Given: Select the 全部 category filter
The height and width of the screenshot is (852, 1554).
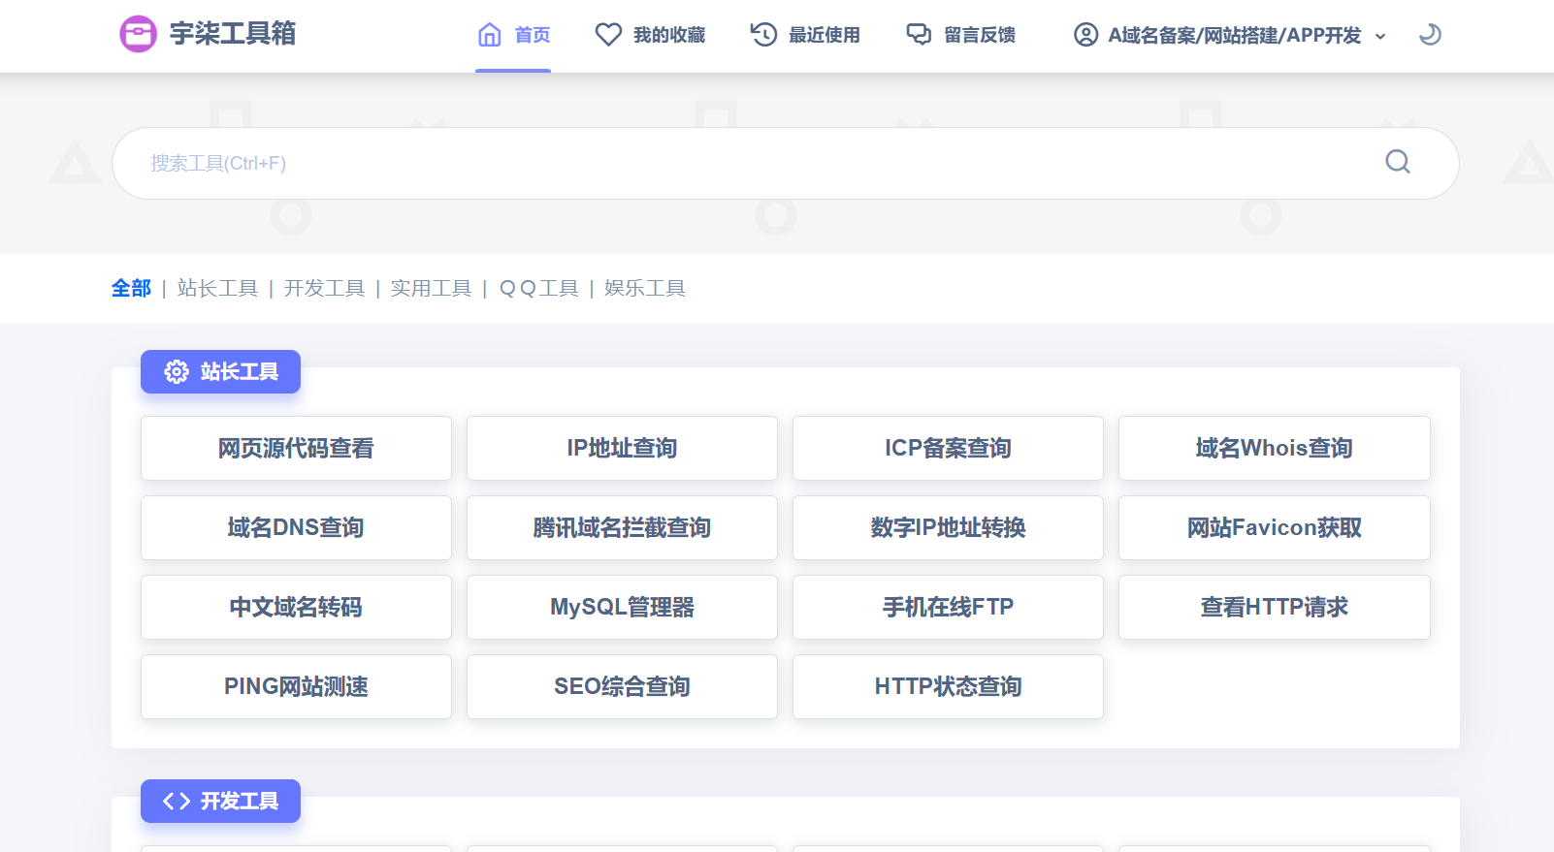Looking at the screenshot, I should pos(131,288).
